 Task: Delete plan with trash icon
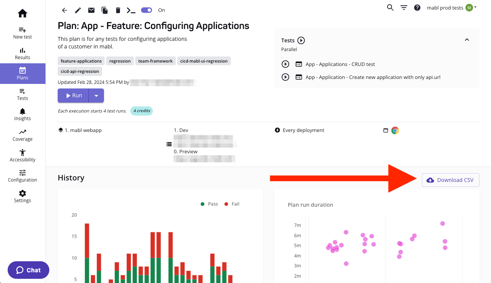pos(118,10)
